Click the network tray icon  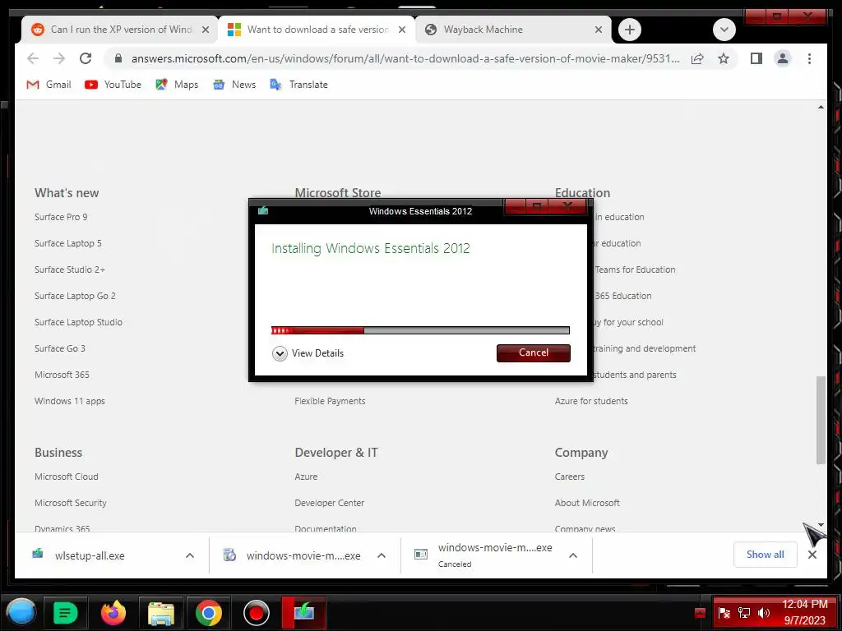click(x=743, y=613)
